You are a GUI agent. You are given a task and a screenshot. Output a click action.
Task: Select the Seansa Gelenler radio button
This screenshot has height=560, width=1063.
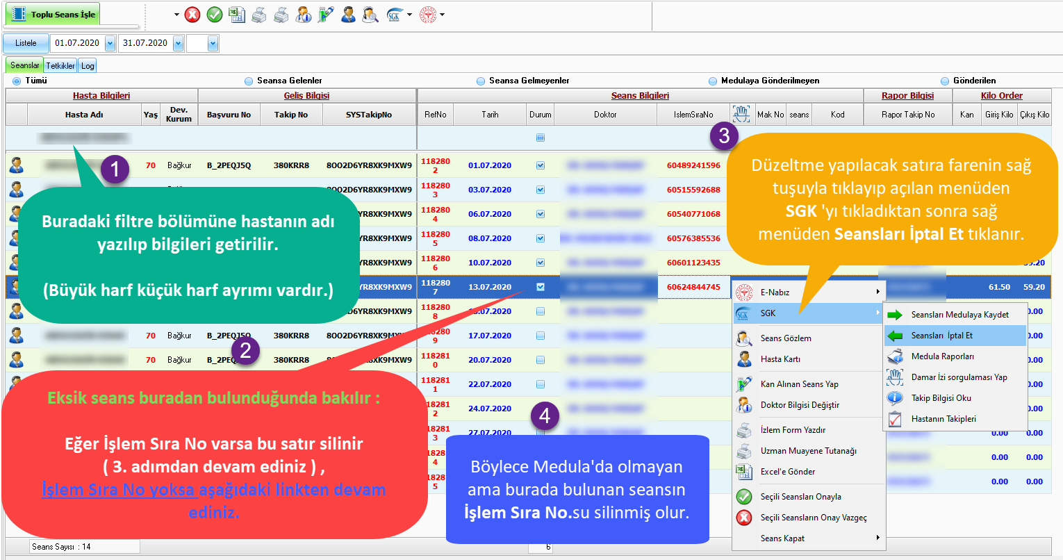[x=249, y=81]
